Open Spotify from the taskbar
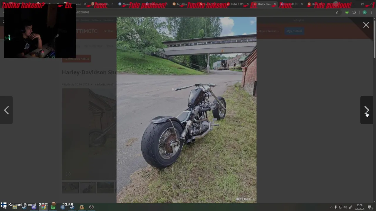 53,207
